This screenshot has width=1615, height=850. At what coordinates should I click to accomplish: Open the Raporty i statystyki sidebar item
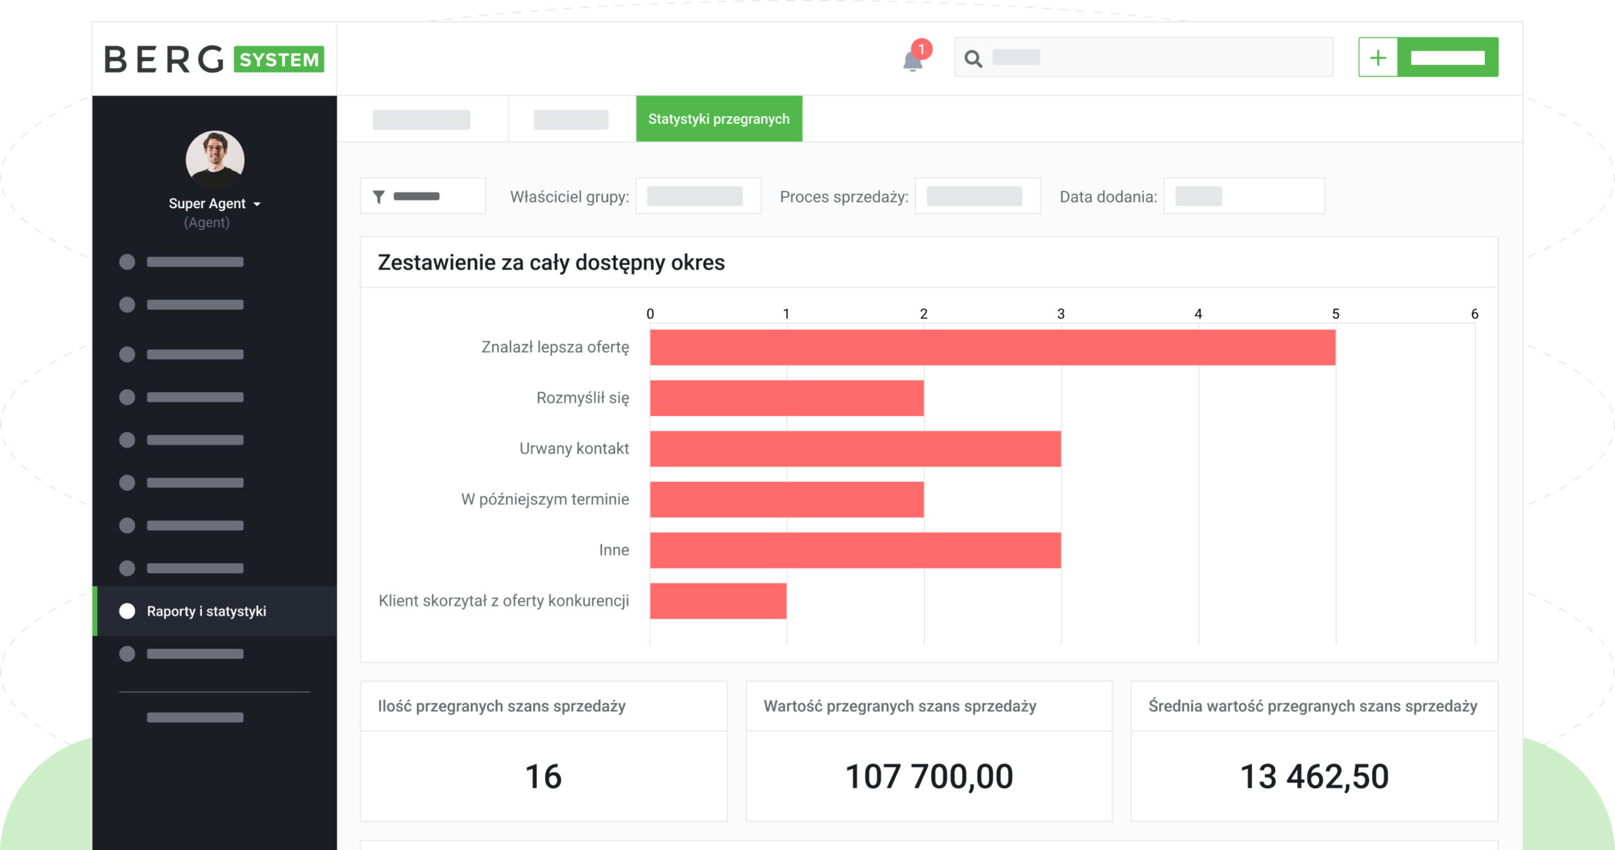[214, 611]
